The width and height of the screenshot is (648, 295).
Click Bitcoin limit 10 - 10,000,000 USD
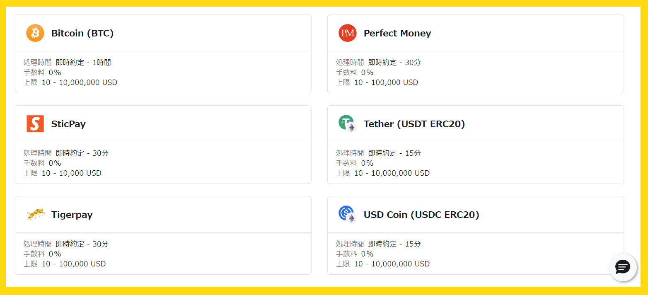[80, 82]
